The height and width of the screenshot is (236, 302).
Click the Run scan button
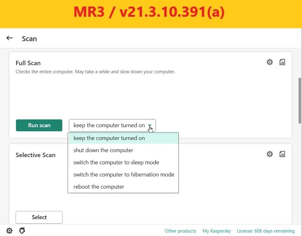coord(39,125)
